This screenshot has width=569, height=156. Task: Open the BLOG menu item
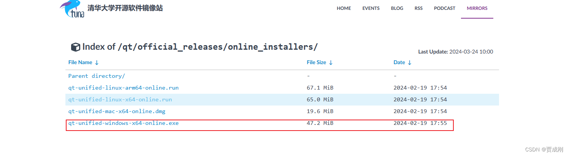pyautogui.click(x=397, y=8)
